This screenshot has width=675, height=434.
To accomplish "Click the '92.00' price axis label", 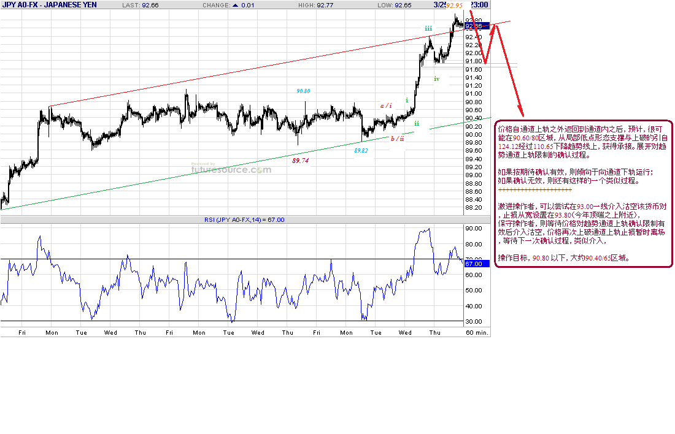I will pyautogui.click(x=474, y=53).
